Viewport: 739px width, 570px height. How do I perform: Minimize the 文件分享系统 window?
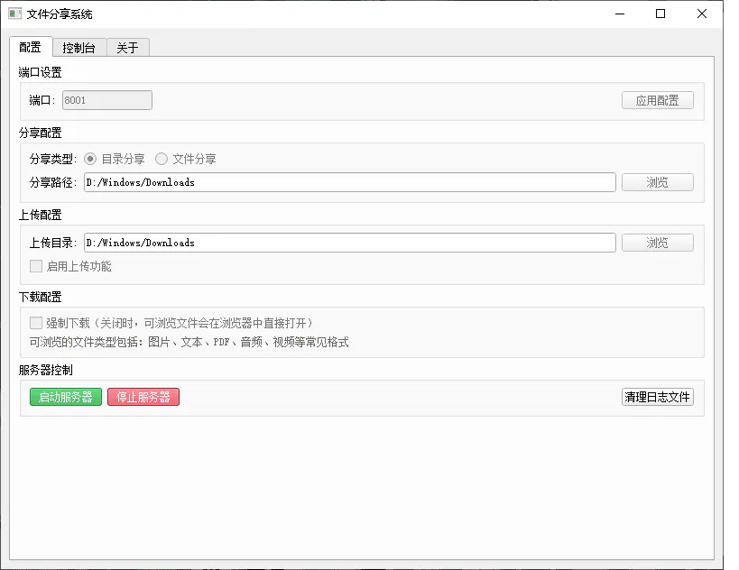619,14
